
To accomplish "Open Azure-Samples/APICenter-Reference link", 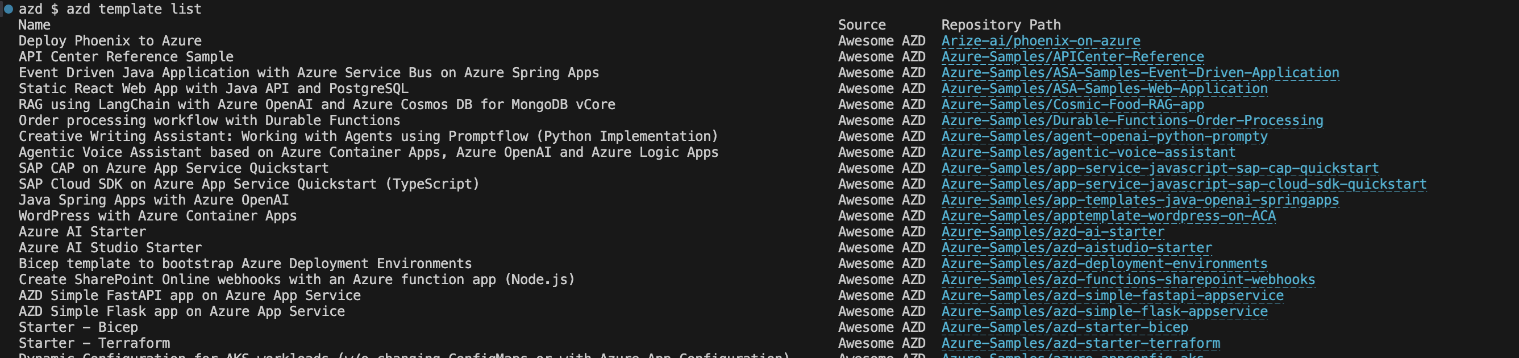I will (x=1072, y=57).
